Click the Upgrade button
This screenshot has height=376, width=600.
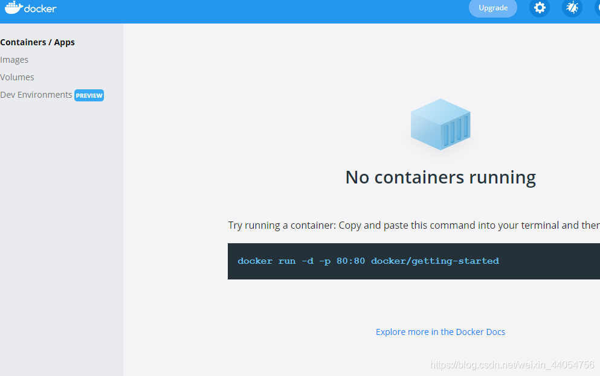tap(493, 8)
